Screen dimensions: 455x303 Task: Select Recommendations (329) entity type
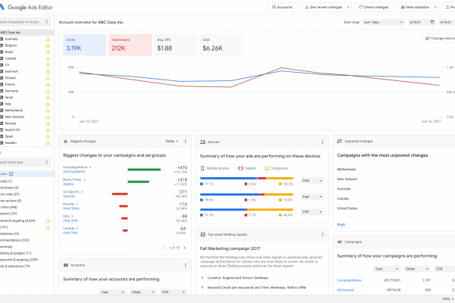tap(14, 240)
